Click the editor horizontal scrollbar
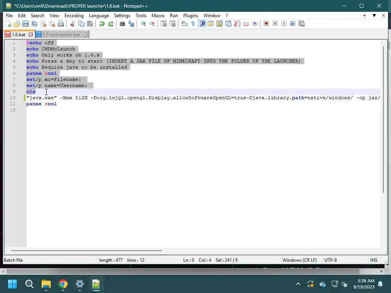 86,250
